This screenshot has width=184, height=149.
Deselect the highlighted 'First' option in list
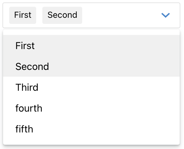25,46
